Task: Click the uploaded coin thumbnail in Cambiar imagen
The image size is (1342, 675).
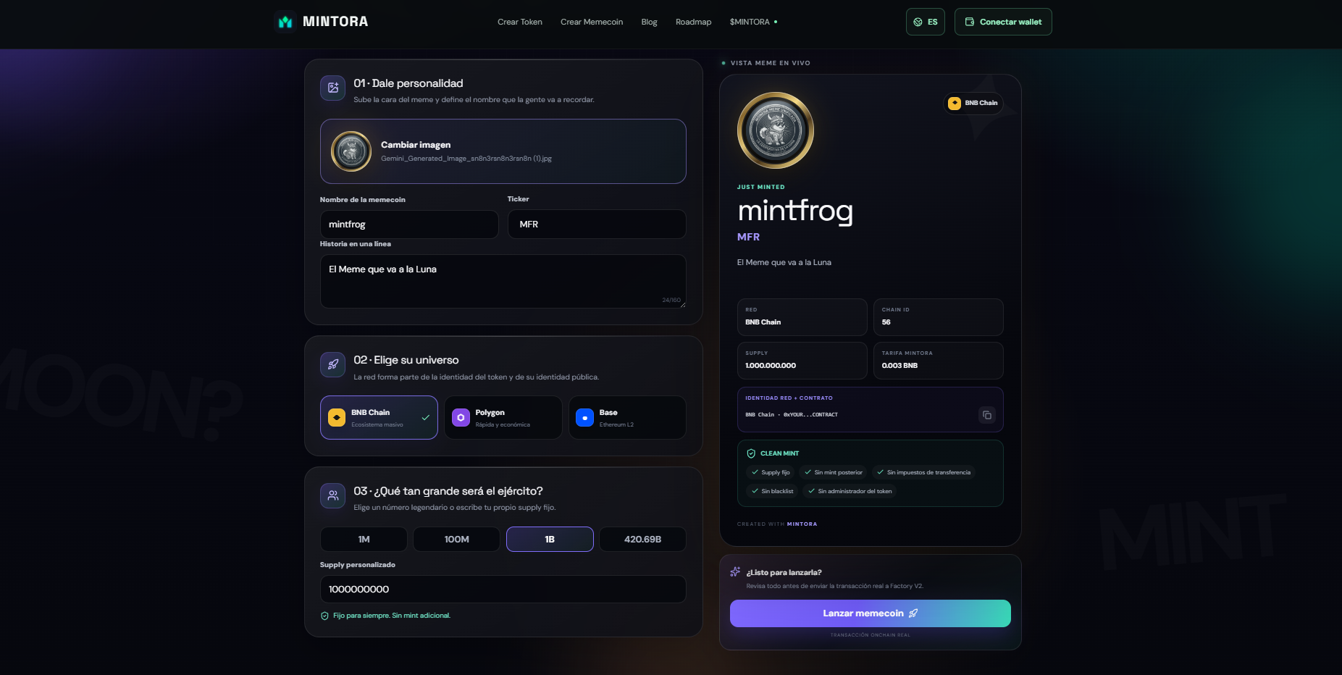Action: tap(351, 151)
